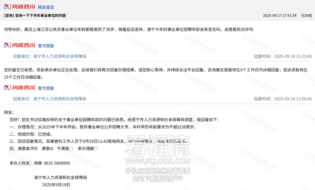Click reply time 2025-09-18 11:23:40
The image size is (315, 190).
293,57
